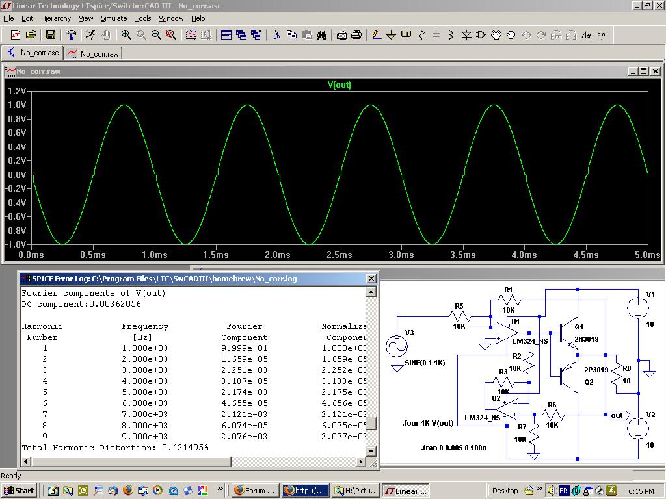Select the Zoom In magnifier tool
The height and width of the screenshot is (499, 666).
126,35
